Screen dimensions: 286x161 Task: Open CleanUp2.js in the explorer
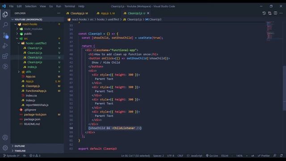coord(35,53)
